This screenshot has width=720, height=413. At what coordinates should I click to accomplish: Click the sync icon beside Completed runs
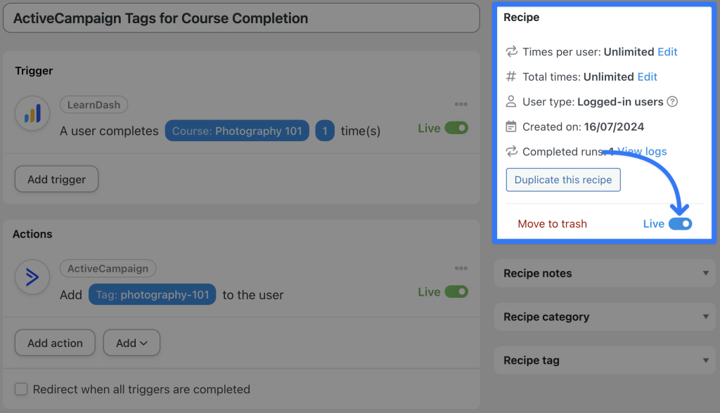pyautogui.click(x=511, y=151)
